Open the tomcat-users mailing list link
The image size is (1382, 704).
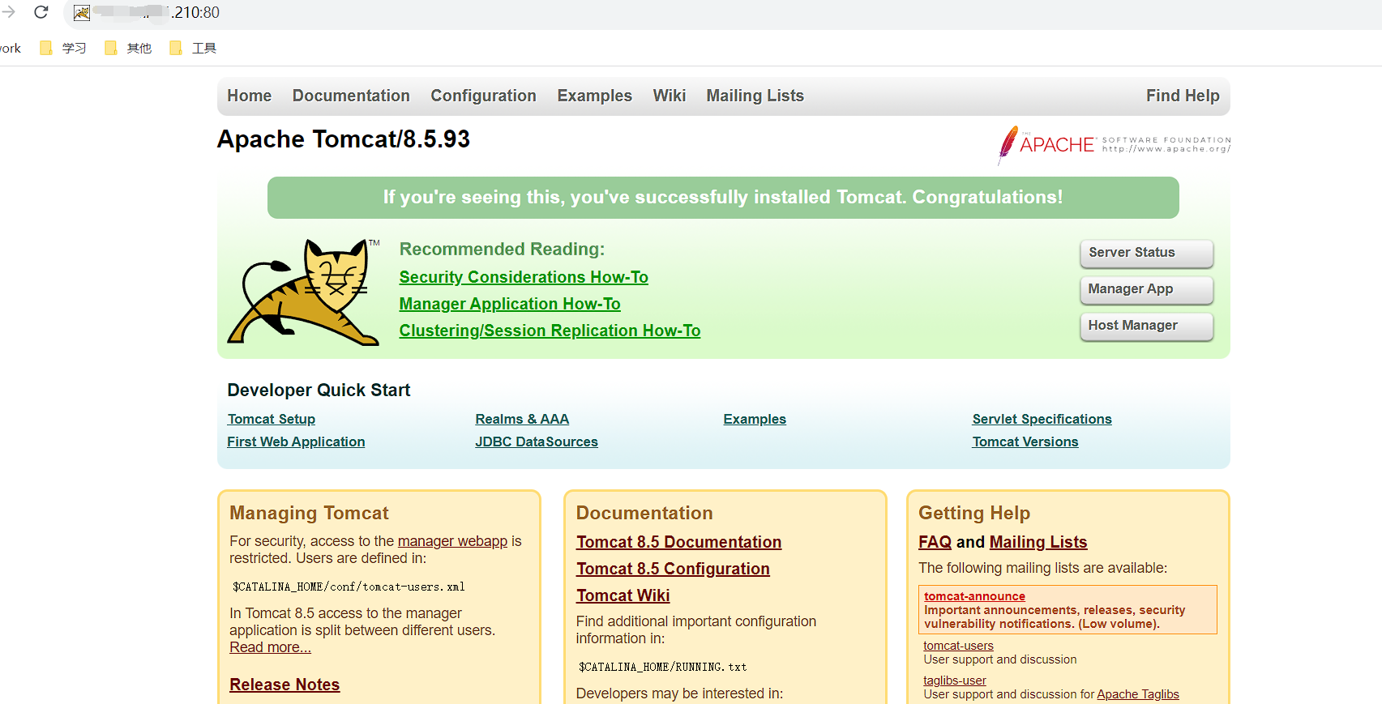958,646
